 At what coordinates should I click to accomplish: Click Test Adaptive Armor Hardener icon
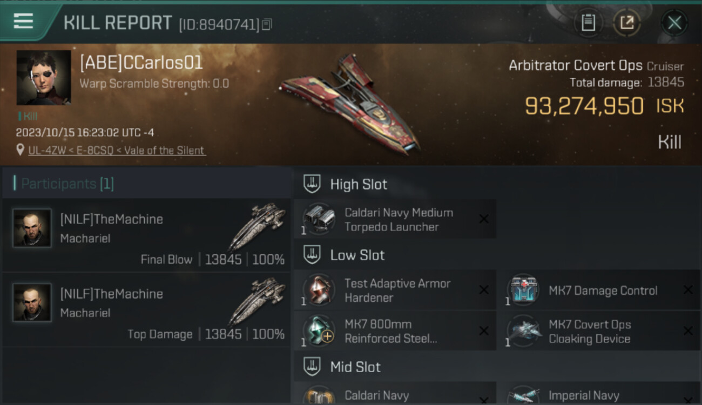(319, 290)
